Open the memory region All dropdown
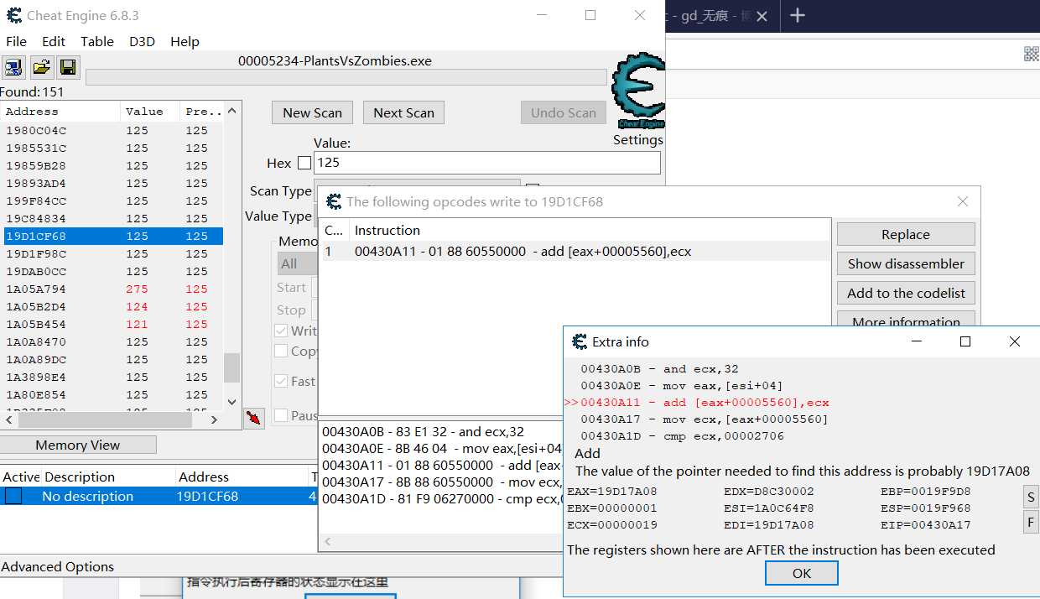Screen dimensions: 1040x599 click(297, 263)
